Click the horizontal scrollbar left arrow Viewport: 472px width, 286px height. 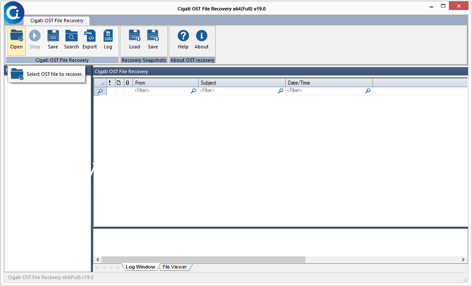[98, 259]
